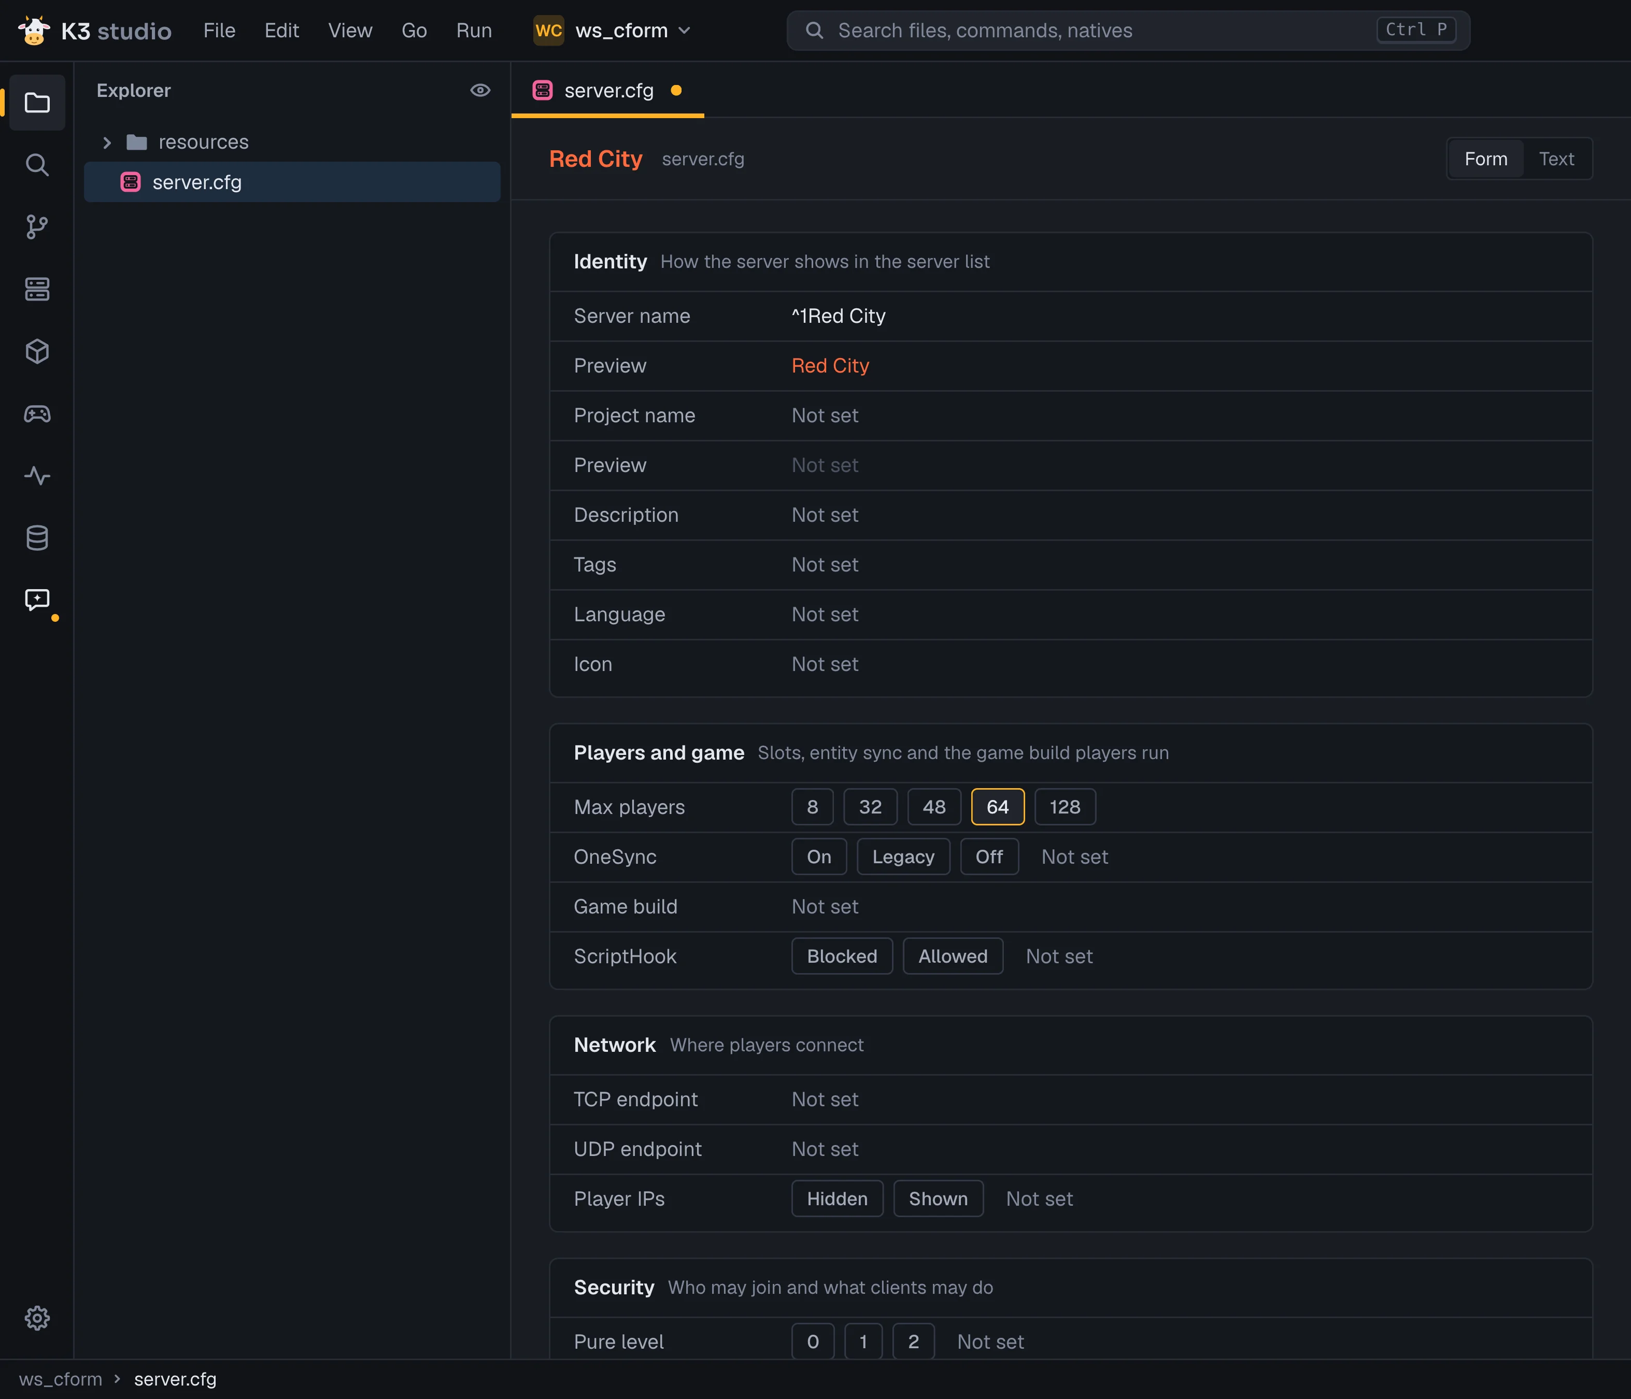Open the assistant chat icon in sidebar

pyautogui.click(x=37, y=601)
